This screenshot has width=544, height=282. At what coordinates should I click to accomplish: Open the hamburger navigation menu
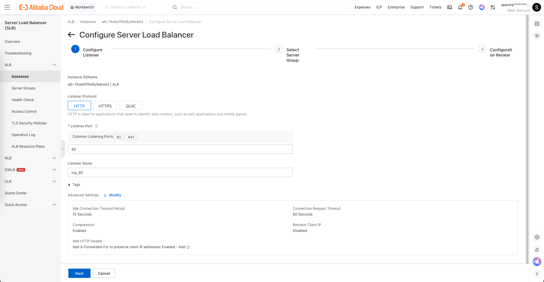coord(7,7)
